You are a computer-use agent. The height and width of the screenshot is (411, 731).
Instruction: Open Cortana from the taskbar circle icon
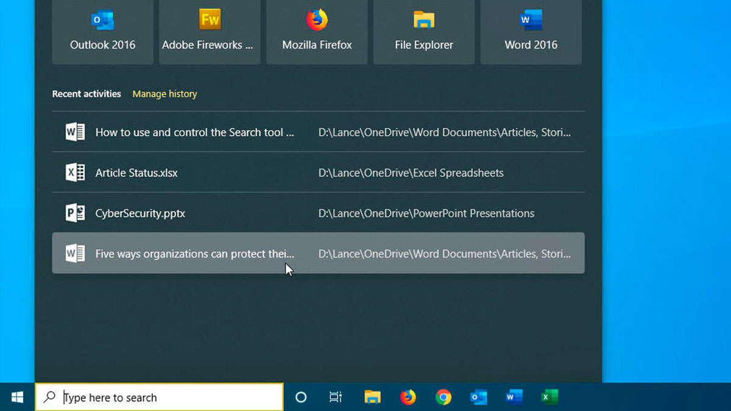[x=301, y=397]
